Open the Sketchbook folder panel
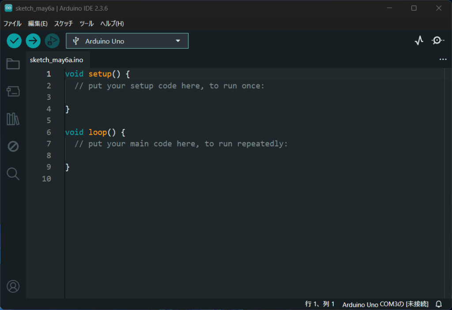 (x=13, y=64)
